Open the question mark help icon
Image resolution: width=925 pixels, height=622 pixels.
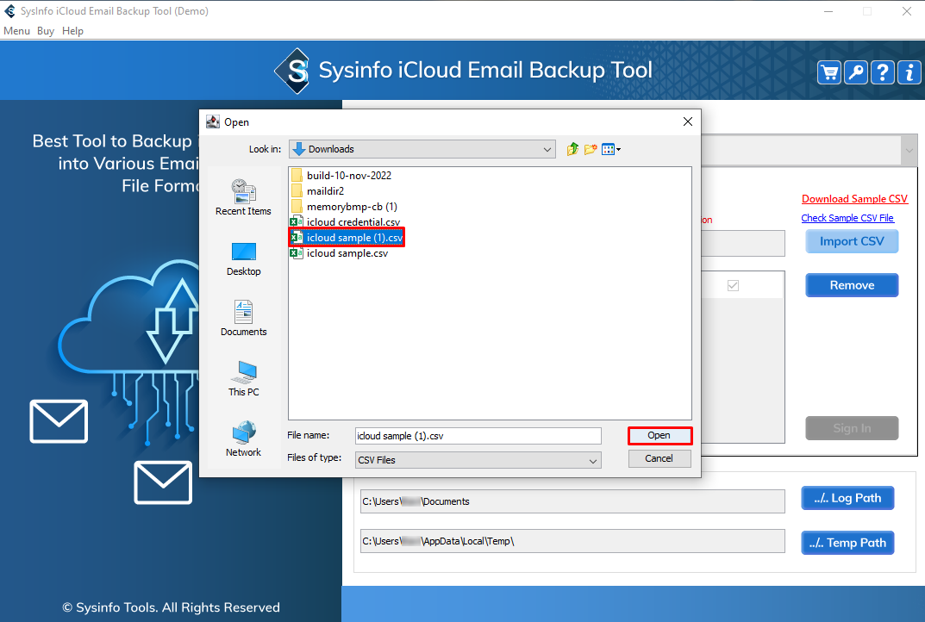pyautogui.click(x=883, y=72)
